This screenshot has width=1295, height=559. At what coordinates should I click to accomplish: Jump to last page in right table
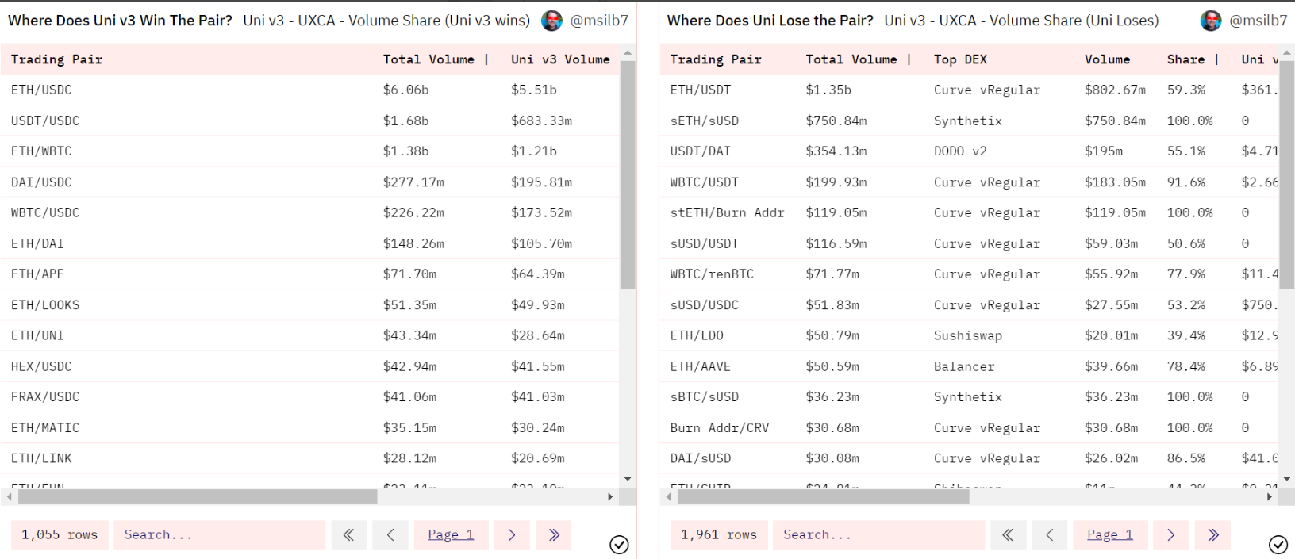1213,535
